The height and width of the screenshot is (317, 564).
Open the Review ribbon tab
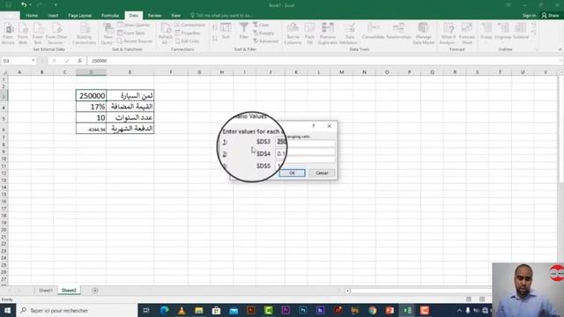point(154,16)
